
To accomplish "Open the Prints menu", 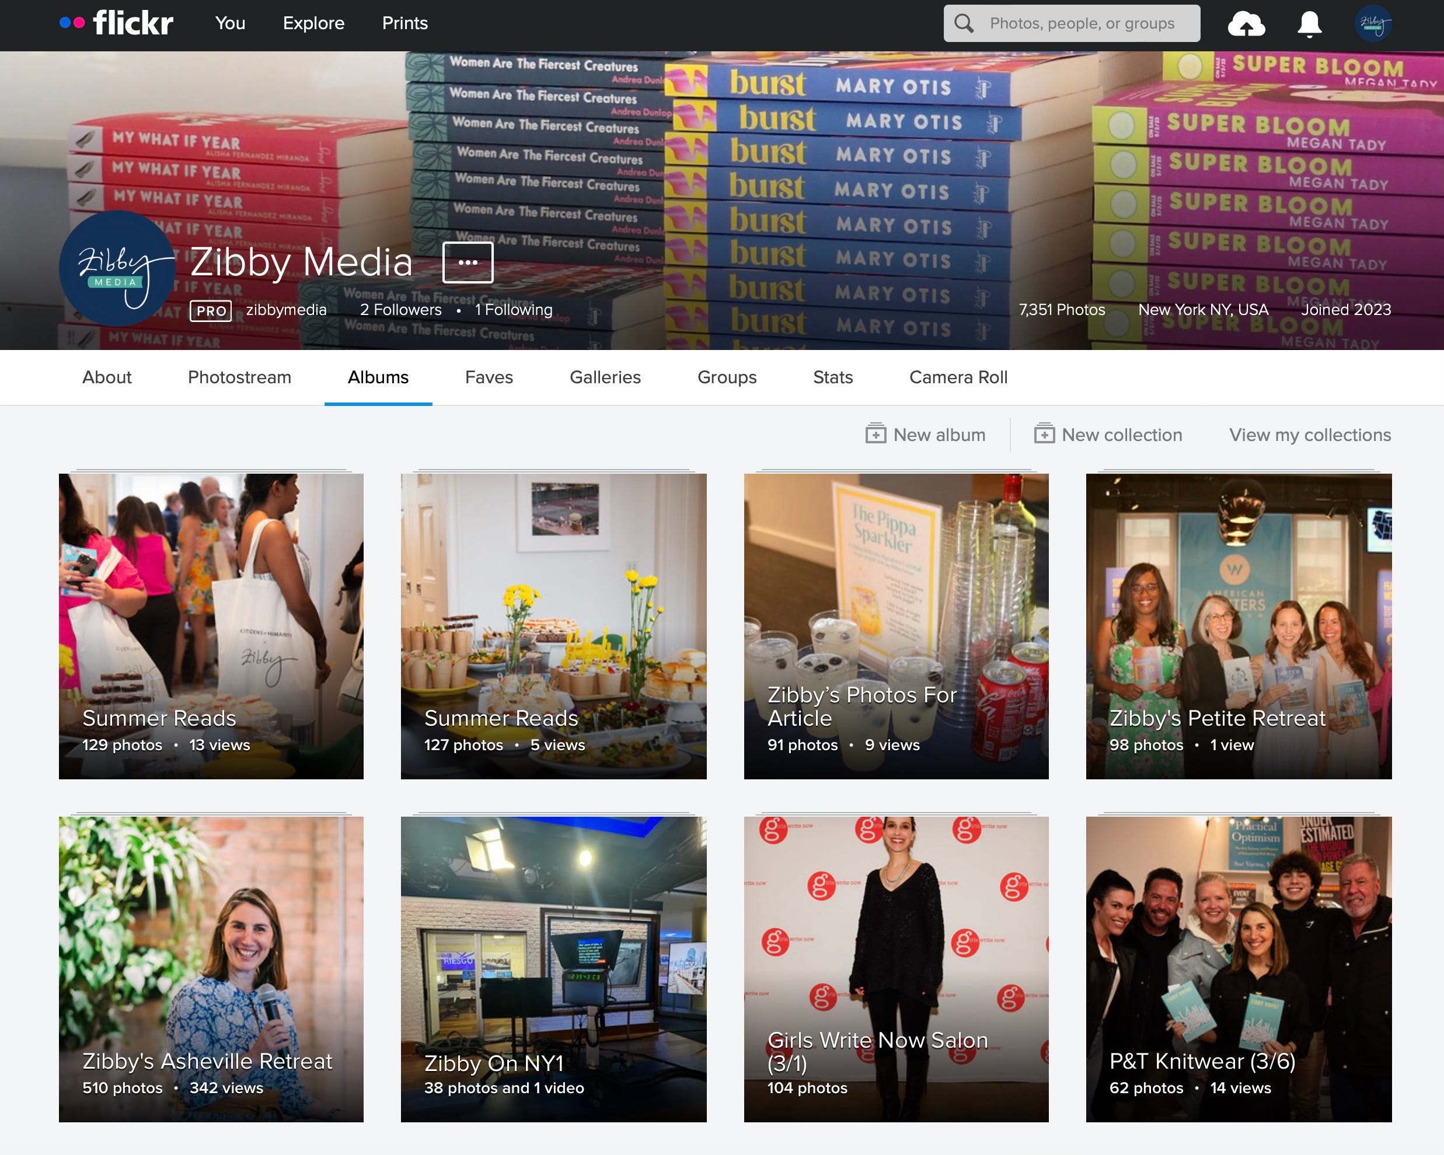I will point(404,23).
